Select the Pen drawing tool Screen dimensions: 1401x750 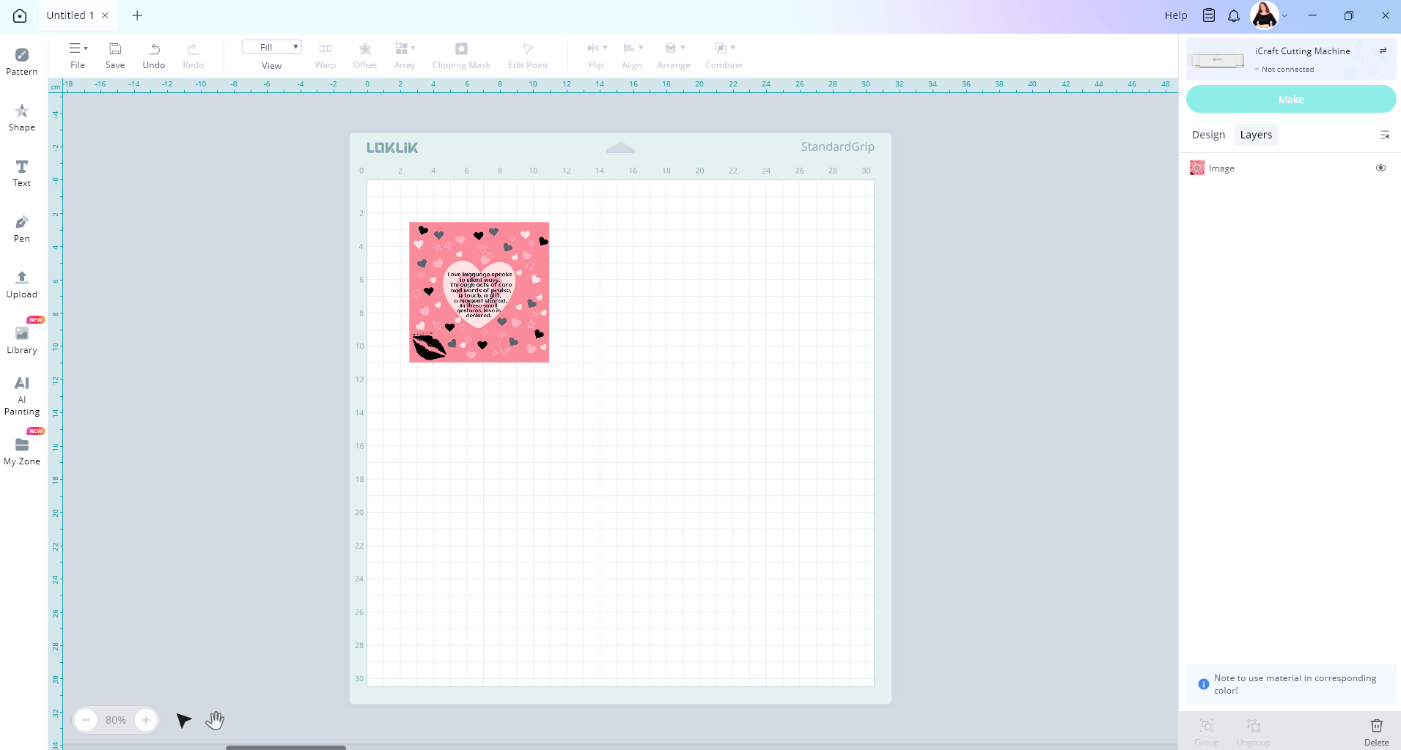click(x=22, y=229)
